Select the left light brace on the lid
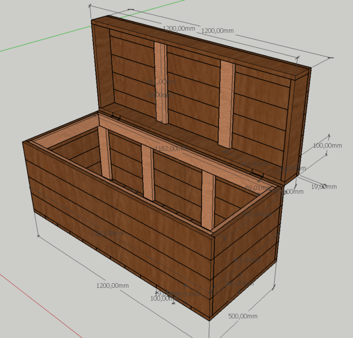This screenshot has width=353, height=338. tap(160, 82)
